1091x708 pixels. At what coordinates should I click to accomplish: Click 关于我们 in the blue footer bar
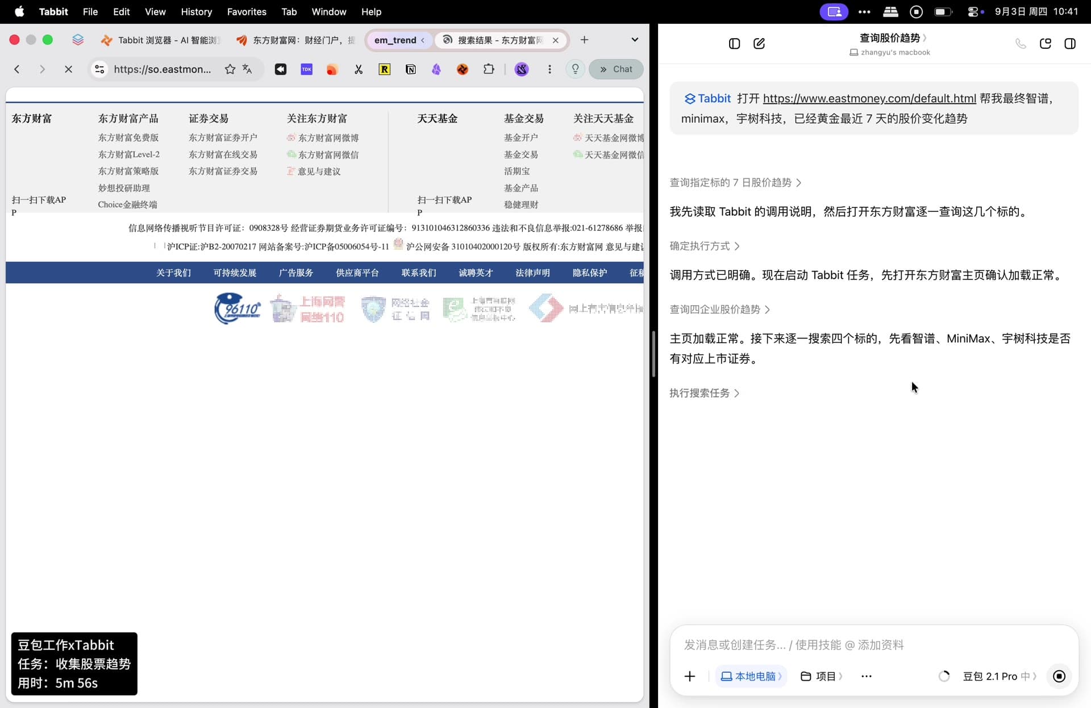173,273
